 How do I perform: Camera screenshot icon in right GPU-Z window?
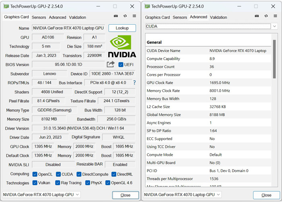pyautogui.click(x=257, y=16)
